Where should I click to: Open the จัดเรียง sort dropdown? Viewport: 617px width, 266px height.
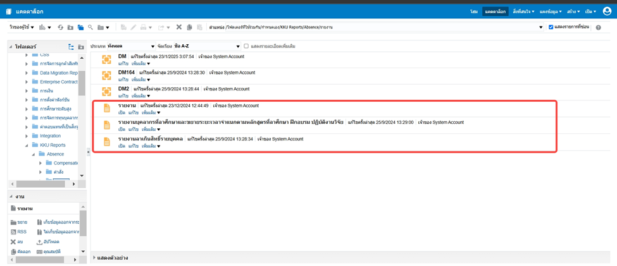[x=208, y=46]
